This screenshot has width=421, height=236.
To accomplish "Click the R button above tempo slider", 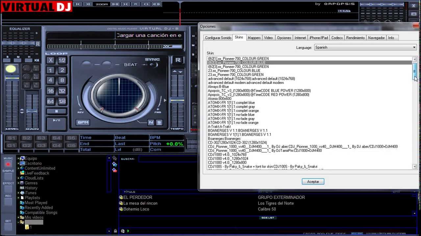I will 178,60.
